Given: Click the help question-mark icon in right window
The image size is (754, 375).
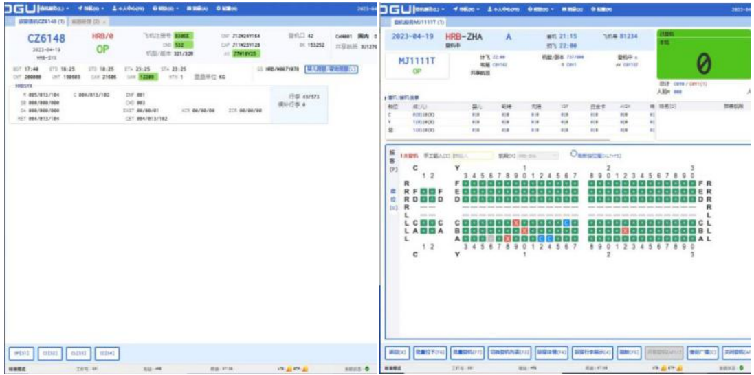Looking at the screenshot, I should point(531,8).
